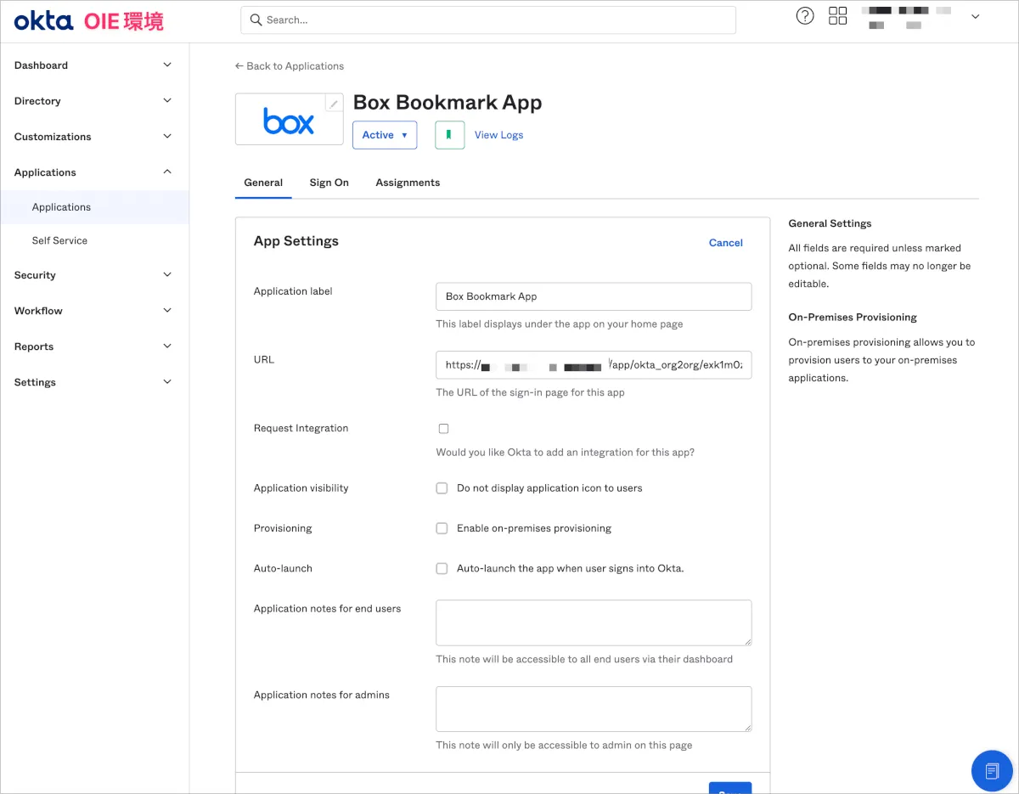
Task: Tick Enable on-premises provisioning checkbox
Action: click(442, 528)
